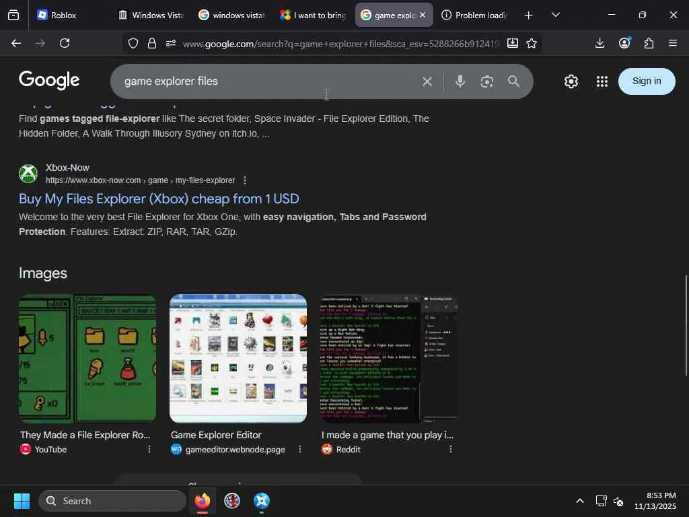Open the Windows Start menu

click(22, 501)
